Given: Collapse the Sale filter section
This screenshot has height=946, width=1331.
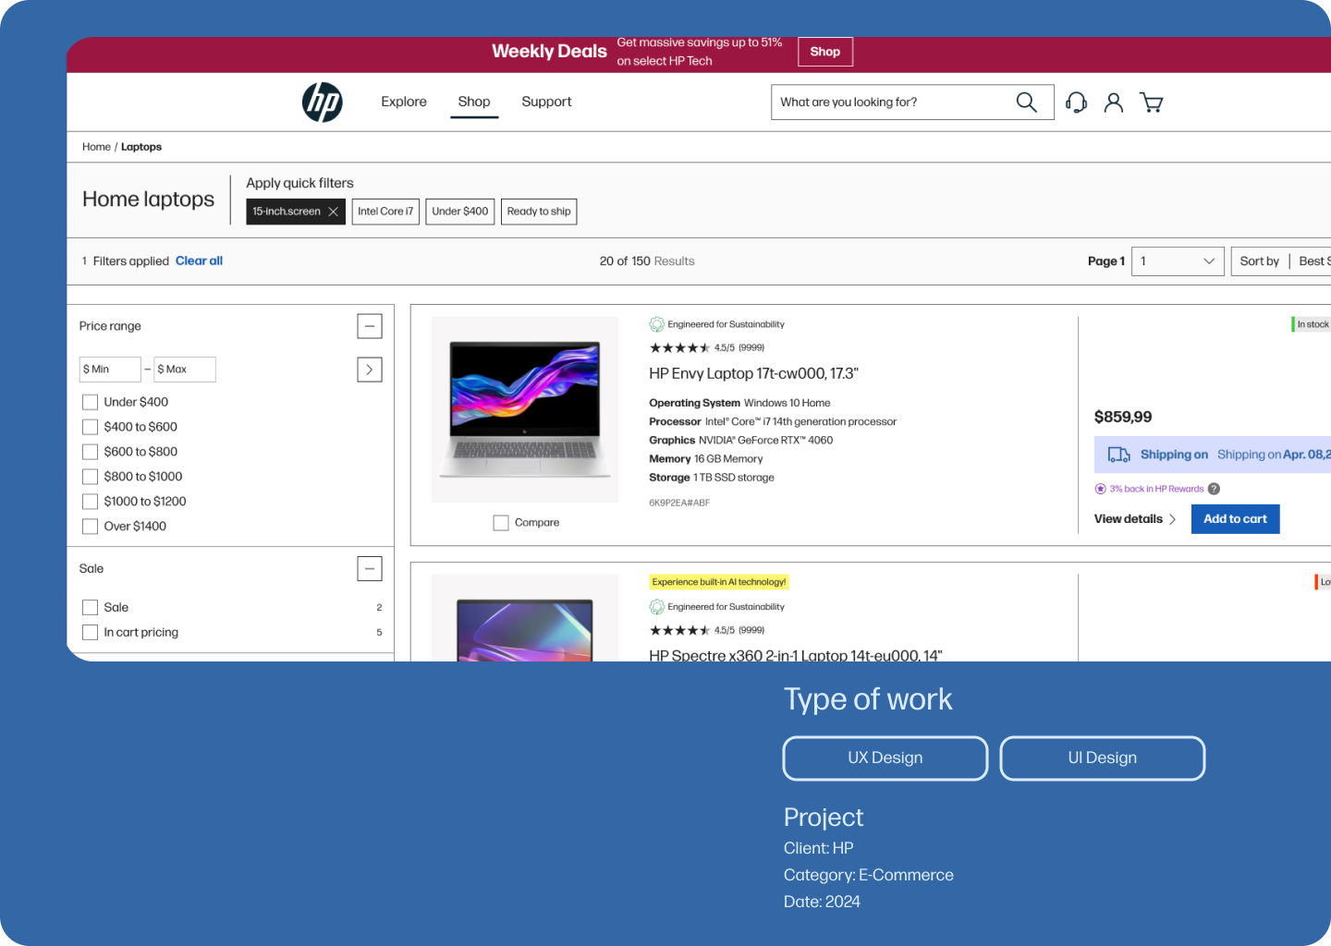Looking at the screenshot, I should [370, 569].
